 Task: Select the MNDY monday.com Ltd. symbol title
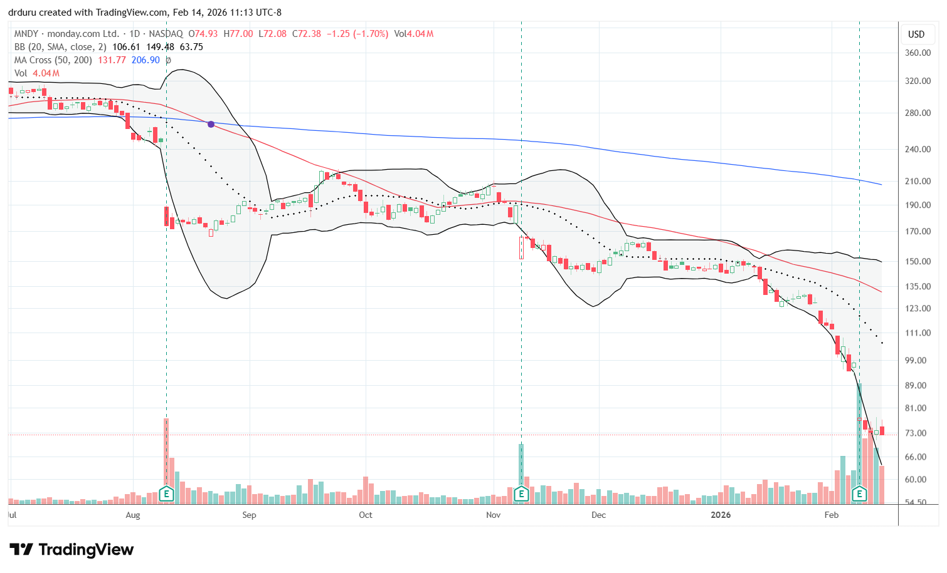click(66, 34)
